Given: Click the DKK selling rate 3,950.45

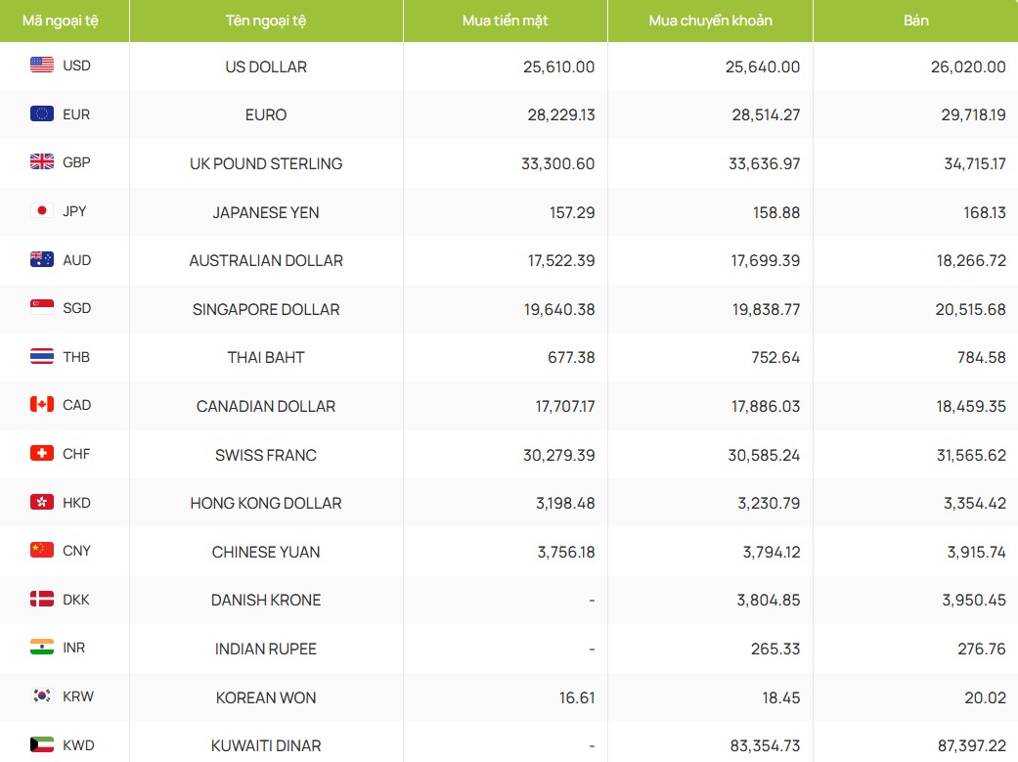Looking at the screenshot, I should click(975, 600).
